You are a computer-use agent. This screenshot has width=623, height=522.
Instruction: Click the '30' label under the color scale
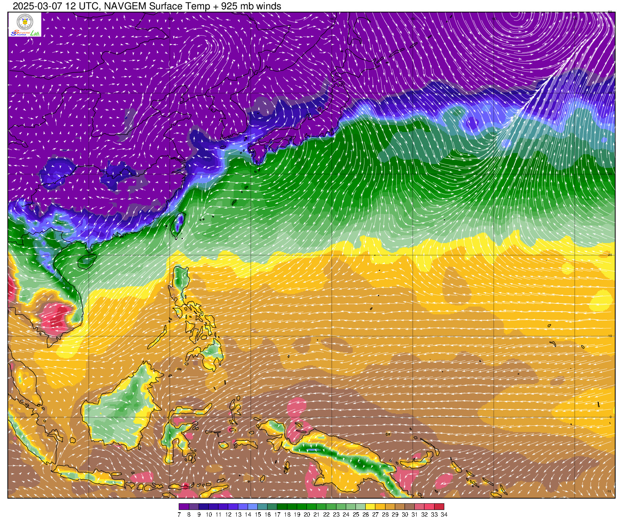[x=405, y=514]
